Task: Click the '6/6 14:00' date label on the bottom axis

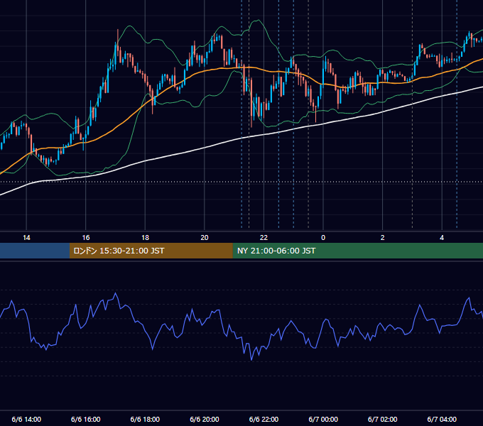Action: click(x=26, y=419)
